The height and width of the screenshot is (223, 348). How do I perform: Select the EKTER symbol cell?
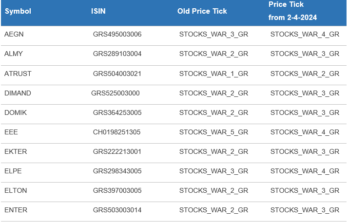coord(16,151)
